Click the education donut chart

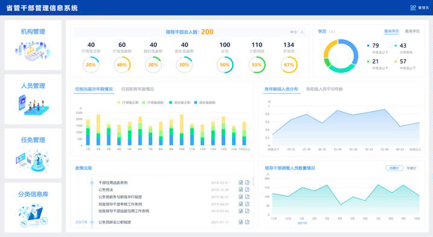341,56
